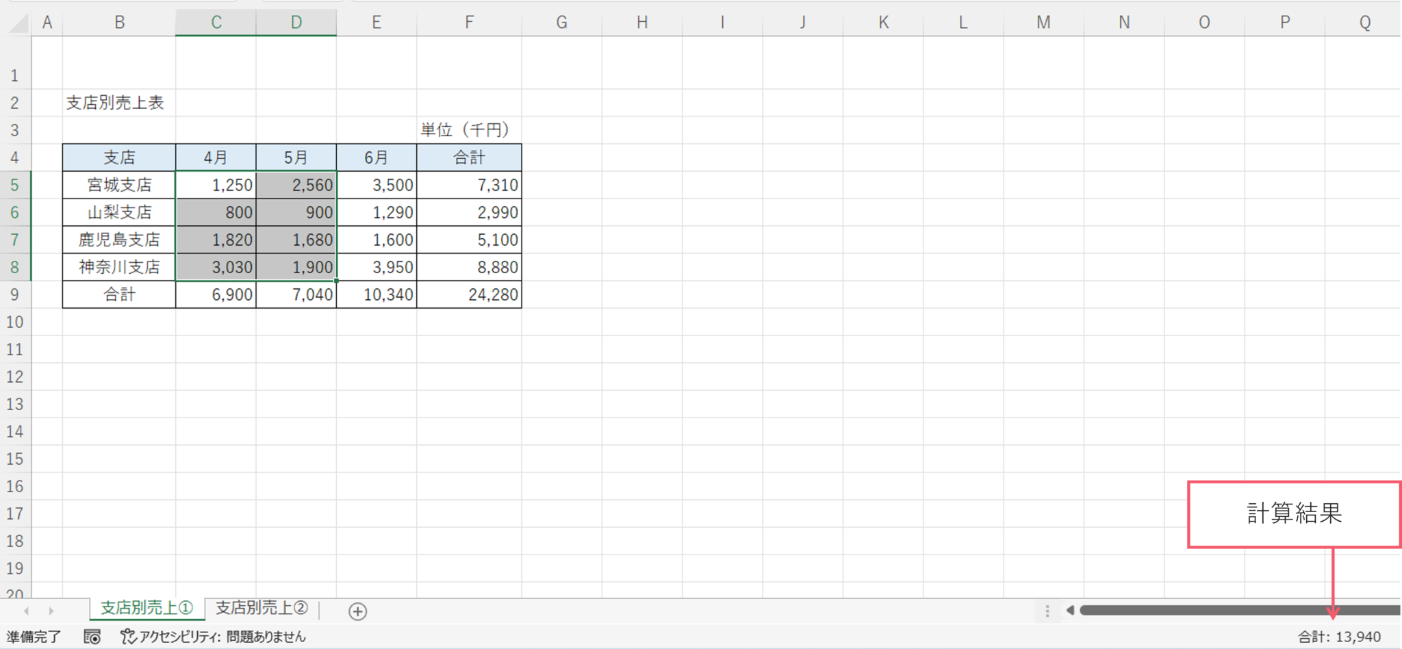Click the previous sheet navigation arrow

(x=27, y=611)
